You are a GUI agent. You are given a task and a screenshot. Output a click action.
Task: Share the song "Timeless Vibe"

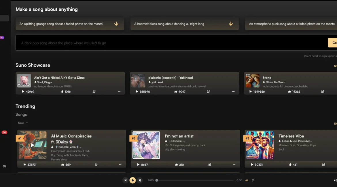click(x=323, y=165)
